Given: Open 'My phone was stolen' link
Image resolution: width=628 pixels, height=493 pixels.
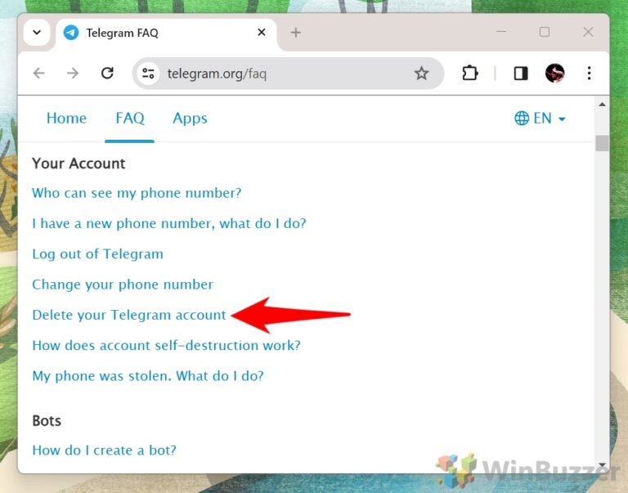Looking at the screenshot, I should [x=148, y=376].
